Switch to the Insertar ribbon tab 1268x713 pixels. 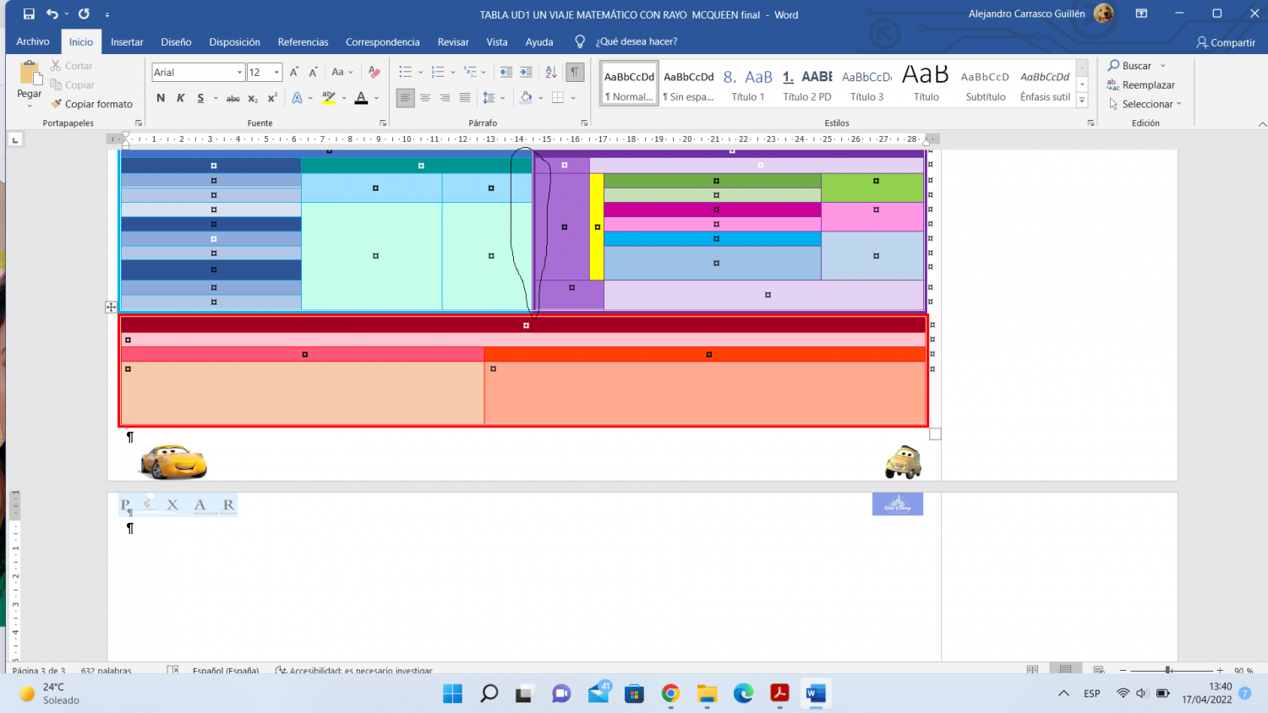coord(127,41)
